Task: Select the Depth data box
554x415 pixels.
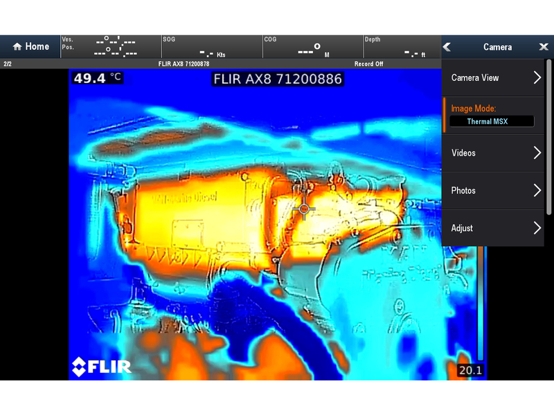Action: 402,47
